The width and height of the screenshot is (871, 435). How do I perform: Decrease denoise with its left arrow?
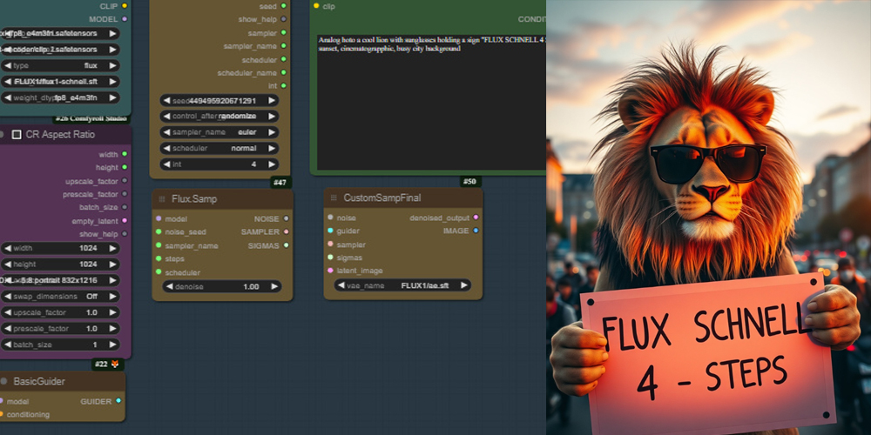(x=170, y=286)
